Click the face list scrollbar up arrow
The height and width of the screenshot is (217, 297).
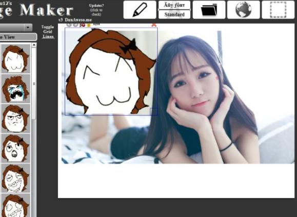[x=34, y=45]
